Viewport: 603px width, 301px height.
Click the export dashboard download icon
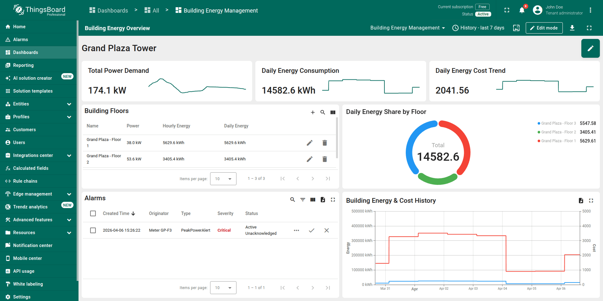[572, 28]
